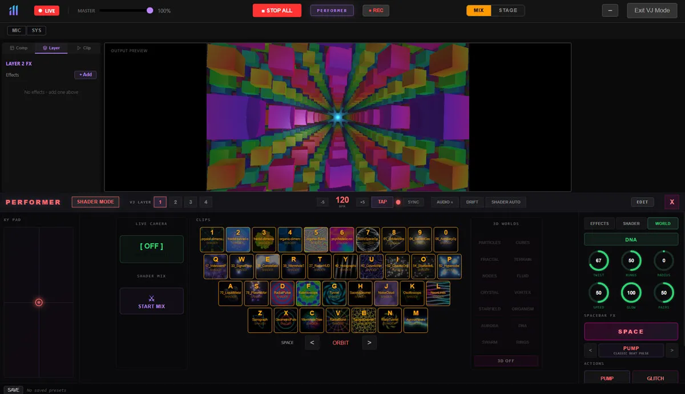Screen dimensions: 685x394
Task: Click the app logo bars icon
Action: tap(14, 10)
